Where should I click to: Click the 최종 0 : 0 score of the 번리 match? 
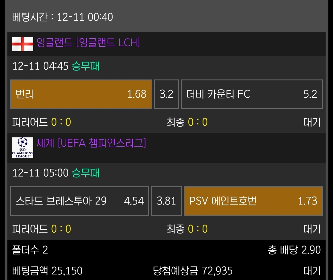187,122
